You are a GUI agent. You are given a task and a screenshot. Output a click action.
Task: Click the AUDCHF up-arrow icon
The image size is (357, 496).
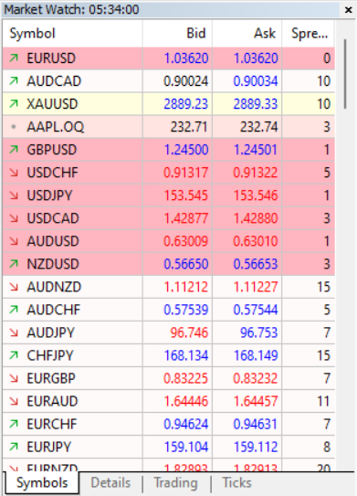coord(14,310)
